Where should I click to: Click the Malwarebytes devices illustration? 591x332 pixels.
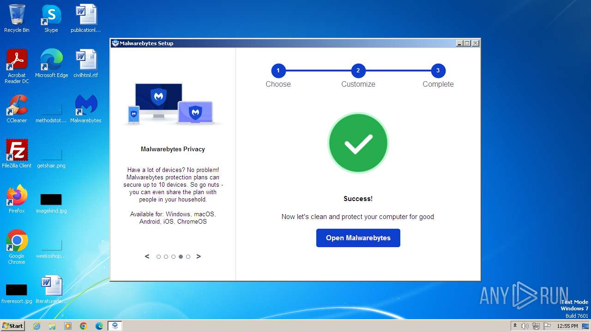click(x=173, y=104)
